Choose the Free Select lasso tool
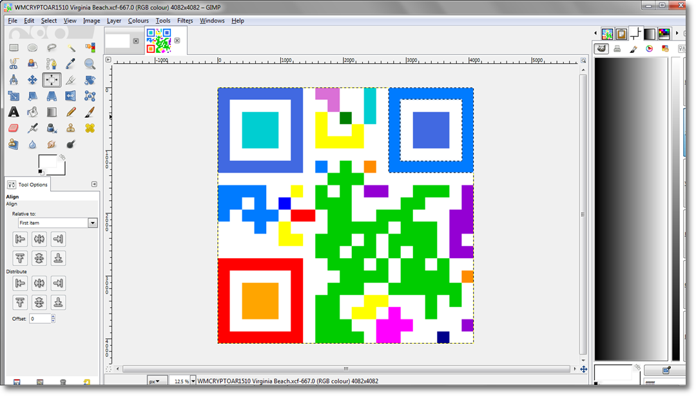The image size is (696, 396). pos(52,48)
